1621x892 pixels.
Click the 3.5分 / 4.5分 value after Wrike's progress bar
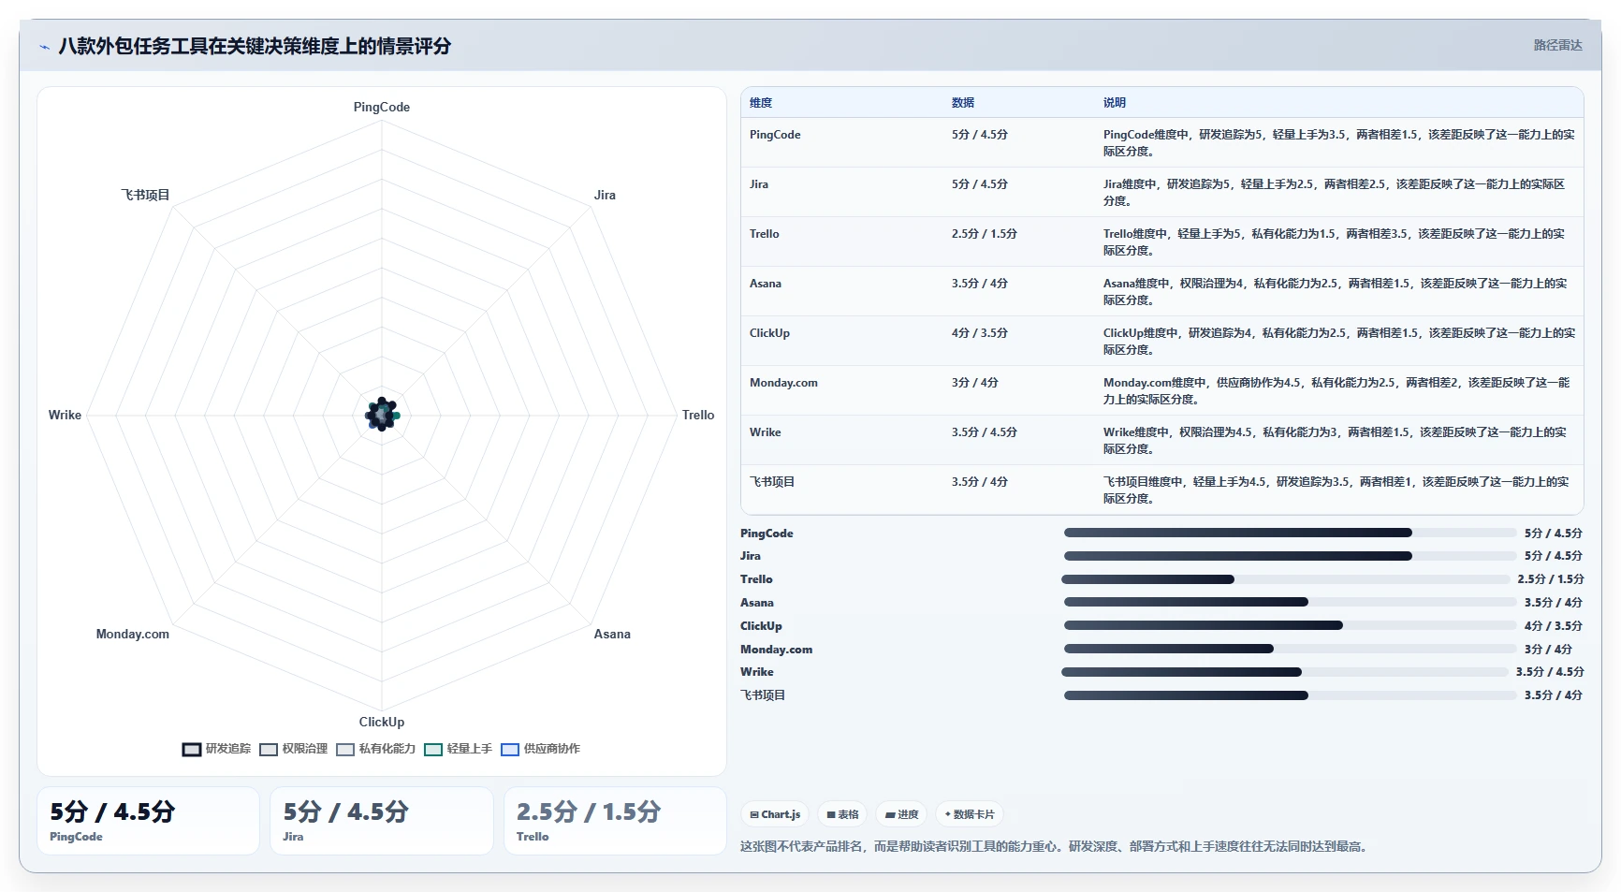[x=1550, y=672]
